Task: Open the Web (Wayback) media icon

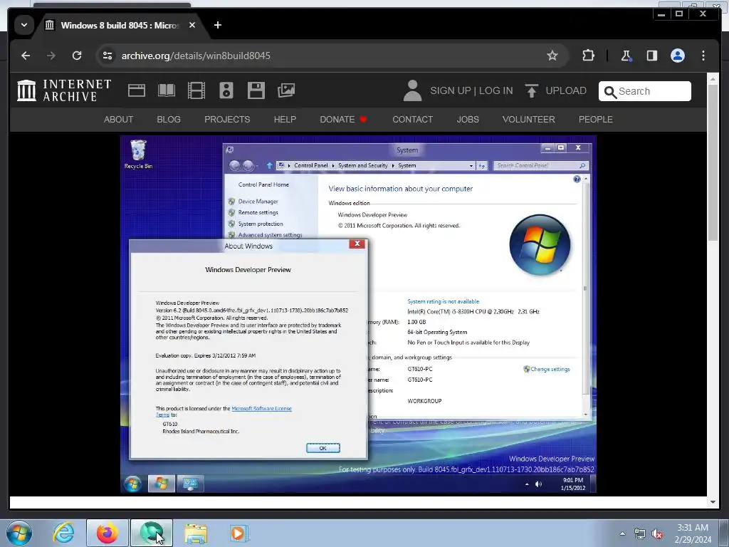Action: click(x=136, y=90)
